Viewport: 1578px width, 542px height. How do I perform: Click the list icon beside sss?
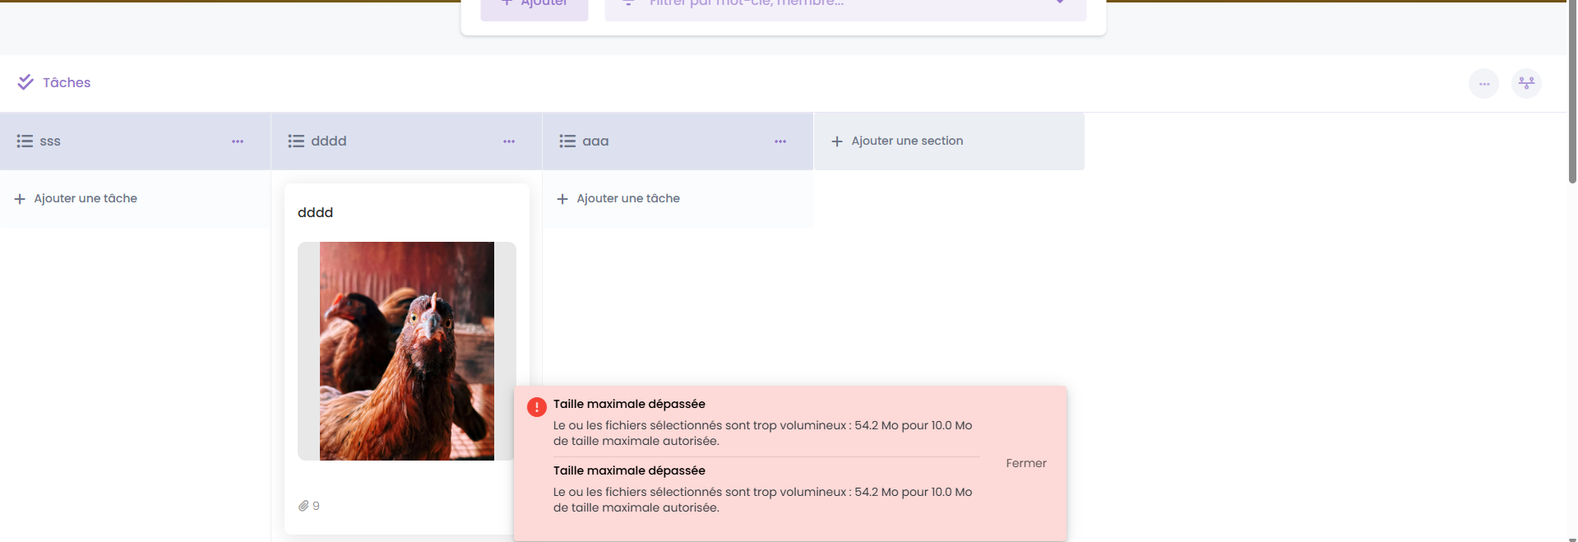click(x=25, y=141)
